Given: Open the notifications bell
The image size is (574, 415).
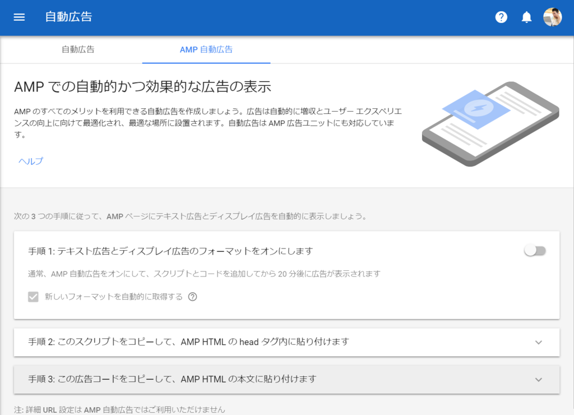Looking at the screenshot, I should pos(526,17).
